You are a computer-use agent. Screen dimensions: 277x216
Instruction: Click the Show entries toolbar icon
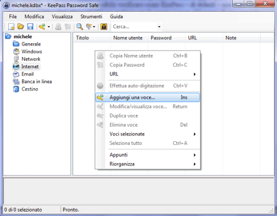tap(89, 27)
